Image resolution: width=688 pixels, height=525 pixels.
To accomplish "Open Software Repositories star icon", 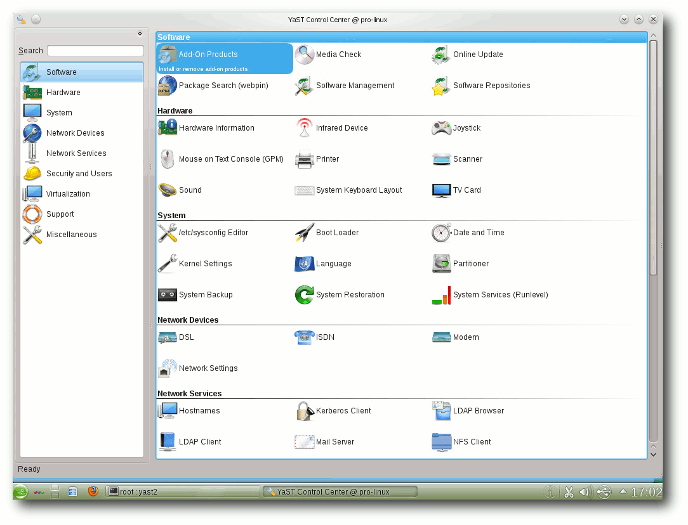I will click(x=441, y=86).
